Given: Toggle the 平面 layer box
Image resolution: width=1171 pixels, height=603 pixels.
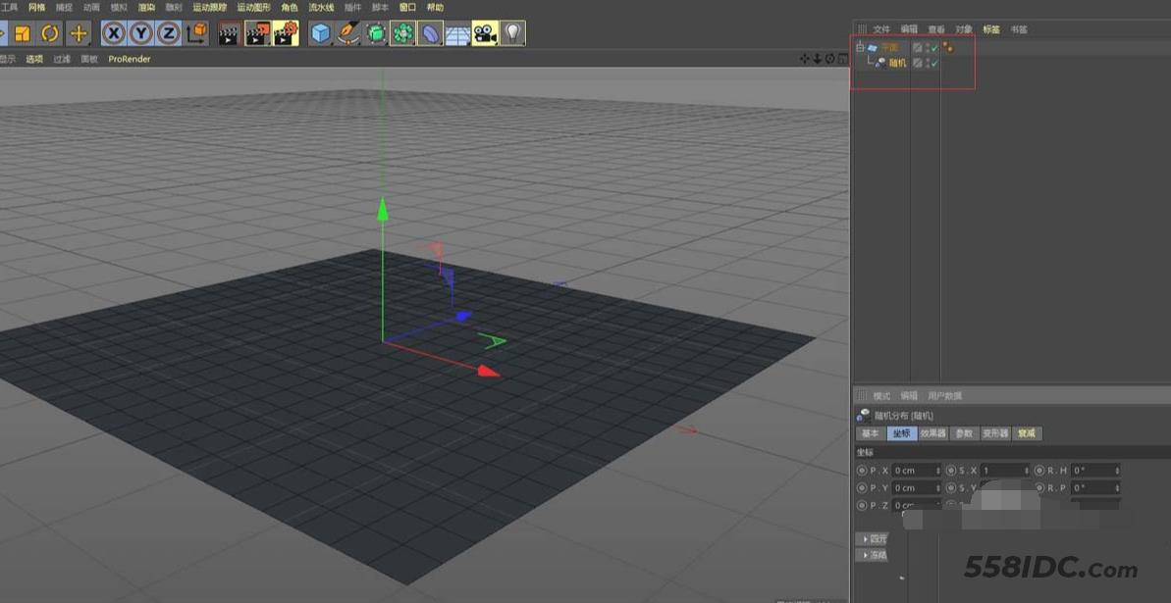Looking at the screenshot, I should coord(918,48).
